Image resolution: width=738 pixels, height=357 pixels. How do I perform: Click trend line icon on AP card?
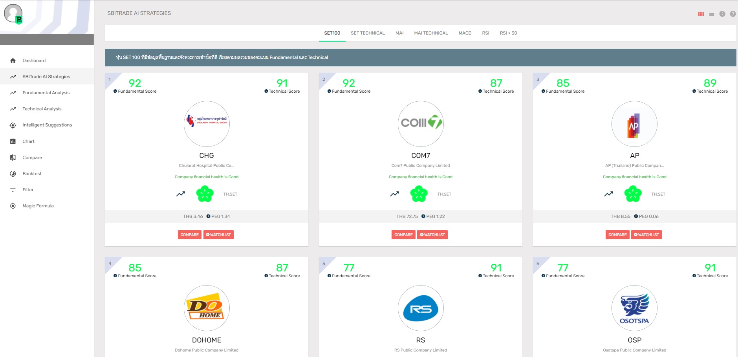click(x=609, y=194)
